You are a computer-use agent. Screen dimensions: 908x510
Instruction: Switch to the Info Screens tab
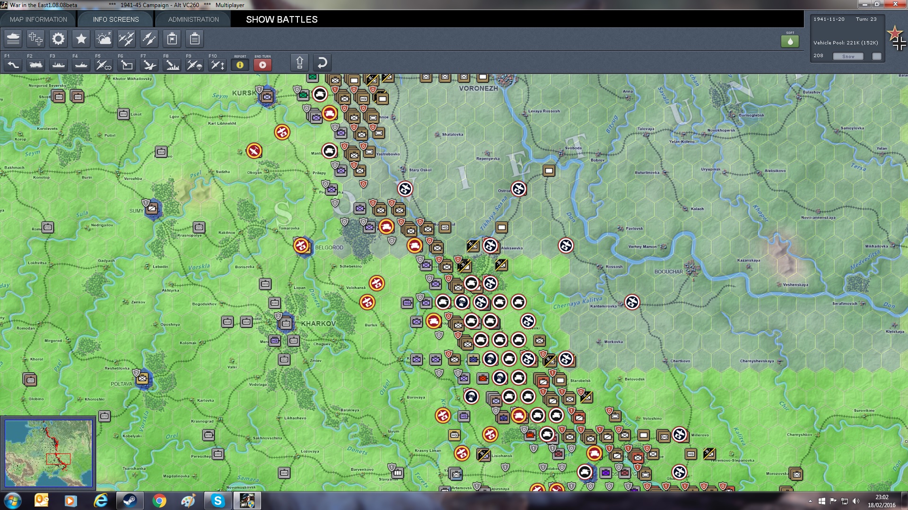point(116,19)
